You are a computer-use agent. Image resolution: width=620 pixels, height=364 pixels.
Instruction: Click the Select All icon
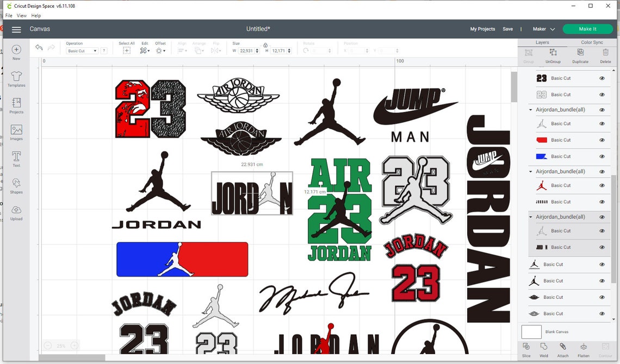tap(127, 51)
